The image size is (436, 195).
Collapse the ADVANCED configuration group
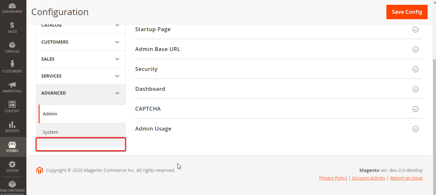click(81, 93)
